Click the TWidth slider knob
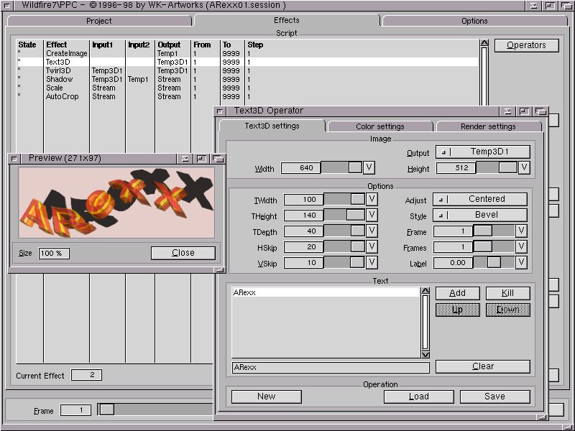The width and height of the screenshot is (575, 431). [357, 200]
